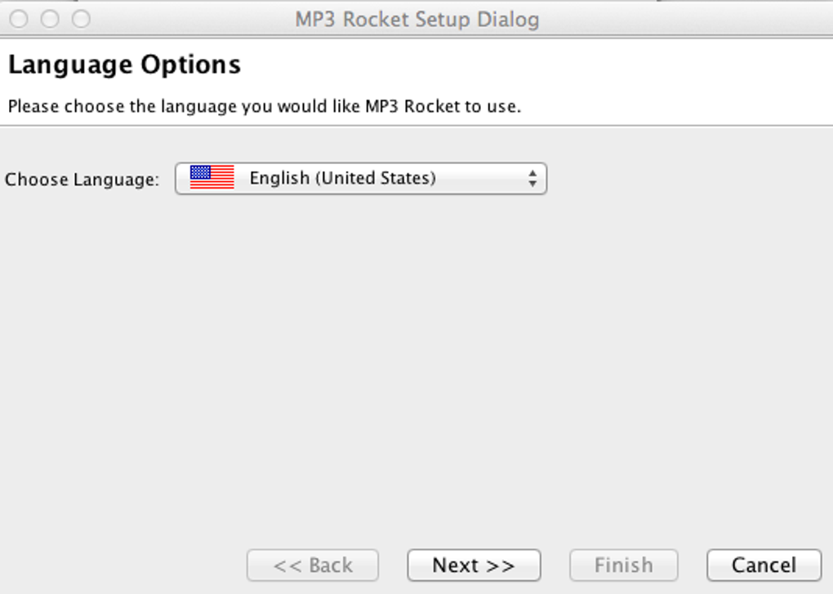Click the << Back button
The image size is (833, 594).
tap(313, 565)
